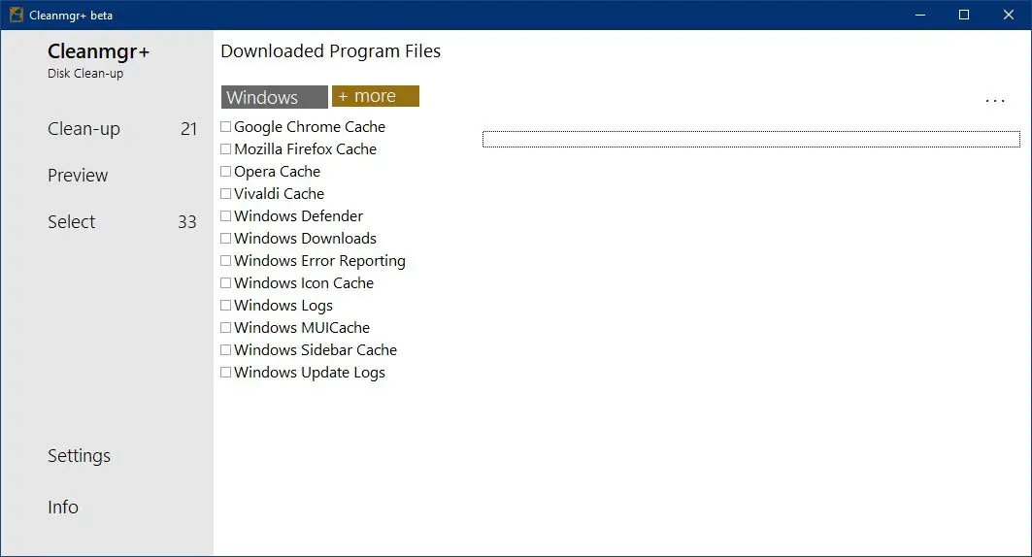Click the Cleanmgr+ sidebar title
Image resolution: width=1032 pixels, height=557 pixels.
[99, 50]
